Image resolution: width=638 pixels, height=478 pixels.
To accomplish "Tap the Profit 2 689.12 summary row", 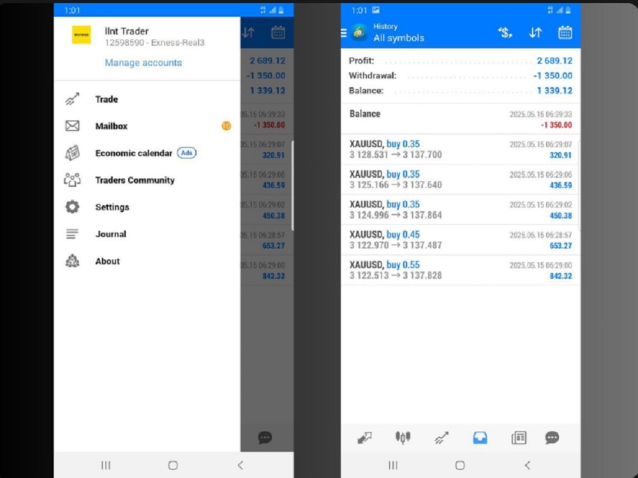I will click(461, 61).
